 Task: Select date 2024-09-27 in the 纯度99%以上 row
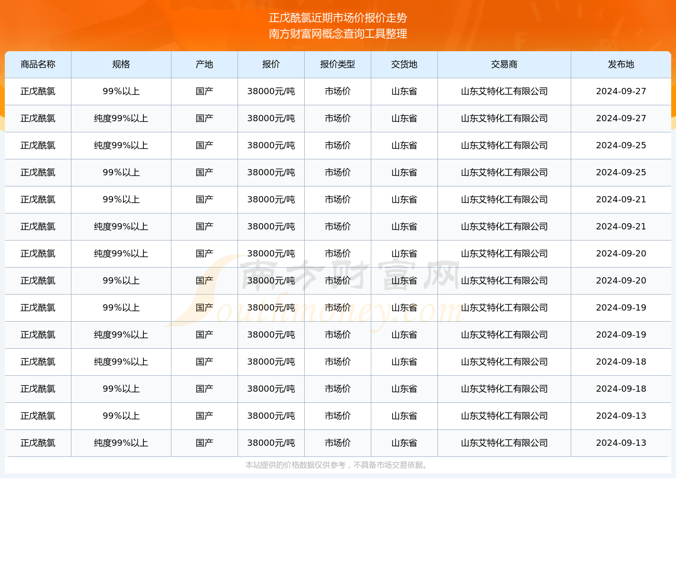621,118
